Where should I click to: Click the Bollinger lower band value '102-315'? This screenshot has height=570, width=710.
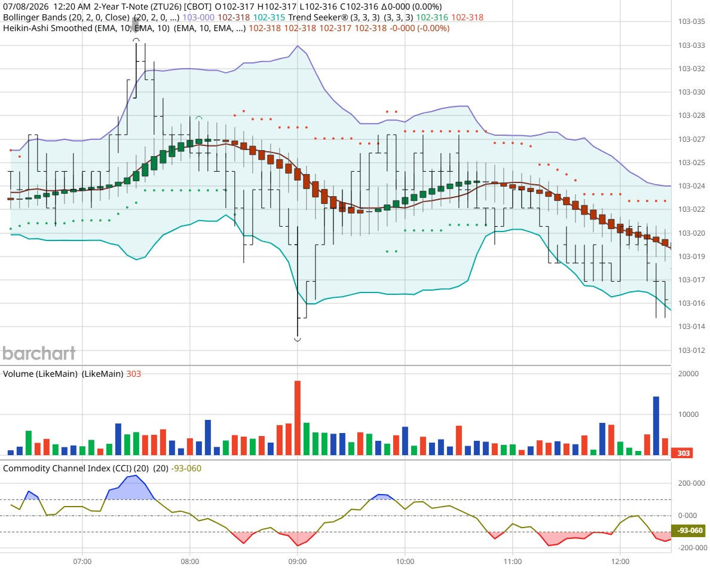pos(269,17)
